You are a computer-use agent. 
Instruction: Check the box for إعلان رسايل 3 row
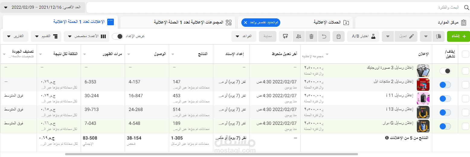tap(465, 71)
